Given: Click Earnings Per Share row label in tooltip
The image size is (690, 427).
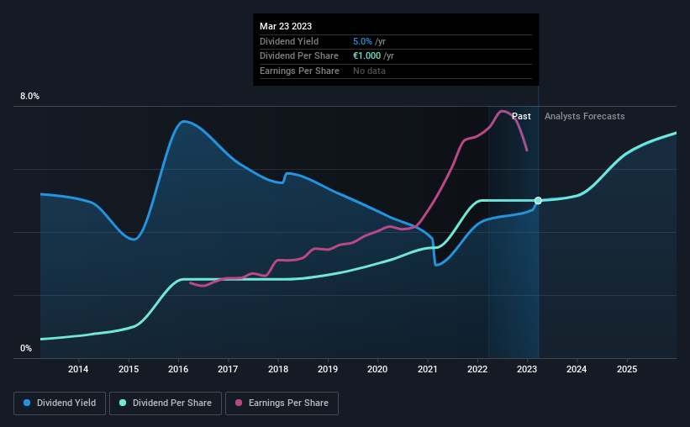Looking at the screenshot, I should (300, 71).
